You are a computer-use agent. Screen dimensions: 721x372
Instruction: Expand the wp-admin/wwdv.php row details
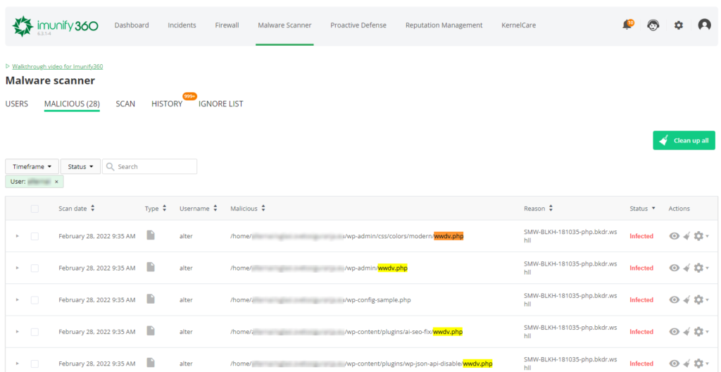(x=18, y=268)
